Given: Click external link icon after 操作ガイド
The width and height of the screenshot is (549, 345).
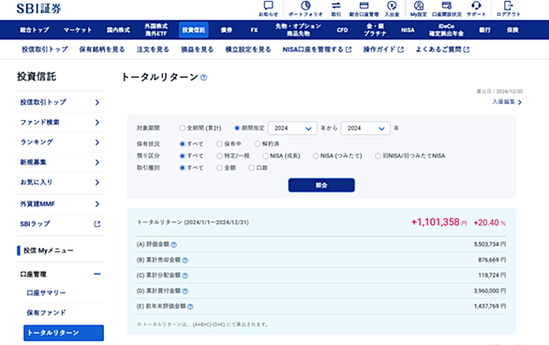Looking at the screenshot, I should [x=401, y=50].
